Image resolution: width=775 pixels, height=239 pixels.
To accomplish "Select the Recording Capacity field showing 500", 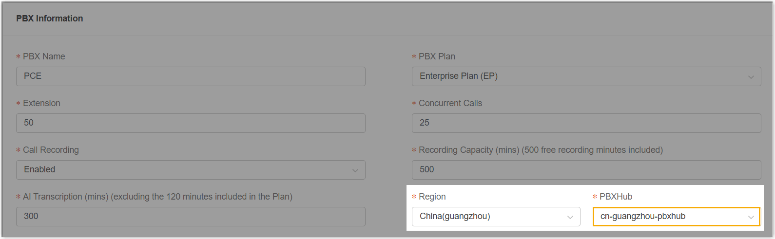I will point(586,170).
